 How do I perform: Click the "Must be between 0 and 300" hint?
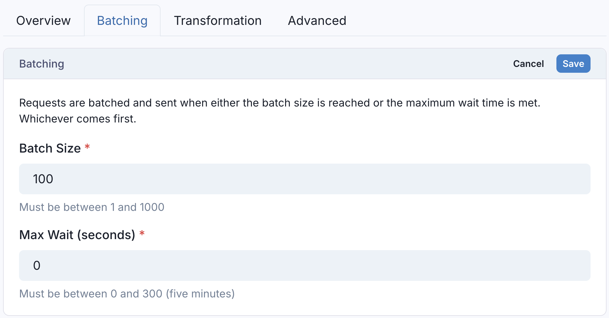(x=91, y=294)
